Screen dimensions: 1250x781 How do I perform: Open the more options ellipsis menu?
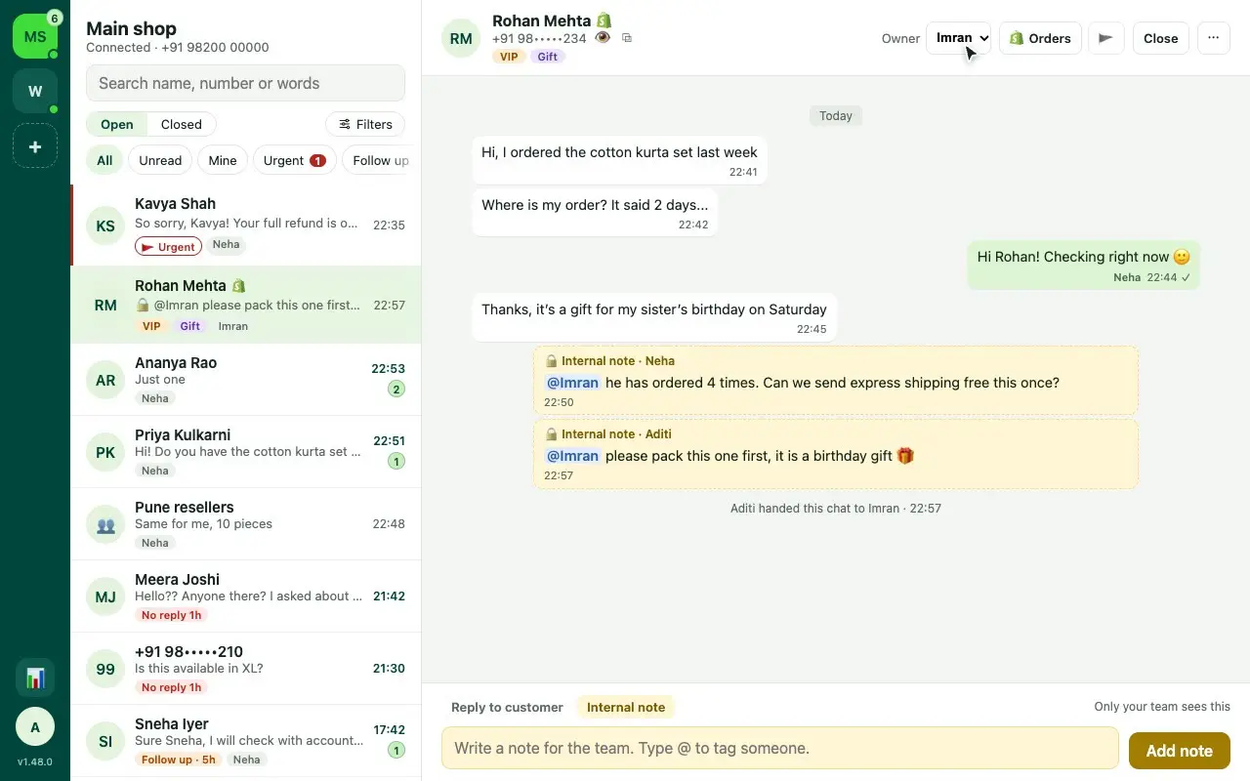click(1213, 38)
